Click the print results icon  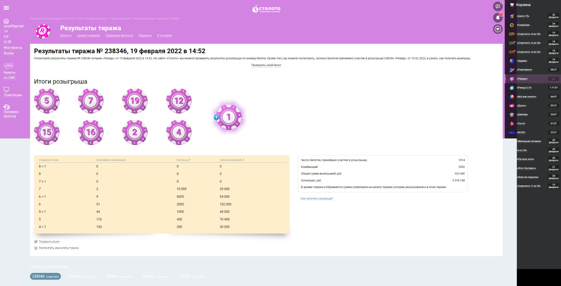coord(36,248)
